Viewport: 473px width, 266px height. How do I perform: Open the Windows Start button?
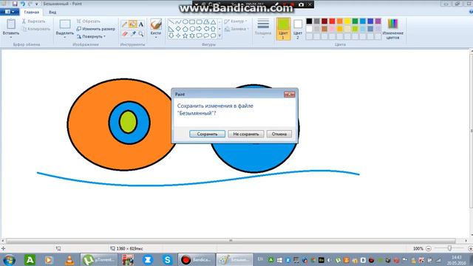click(10, 259)
